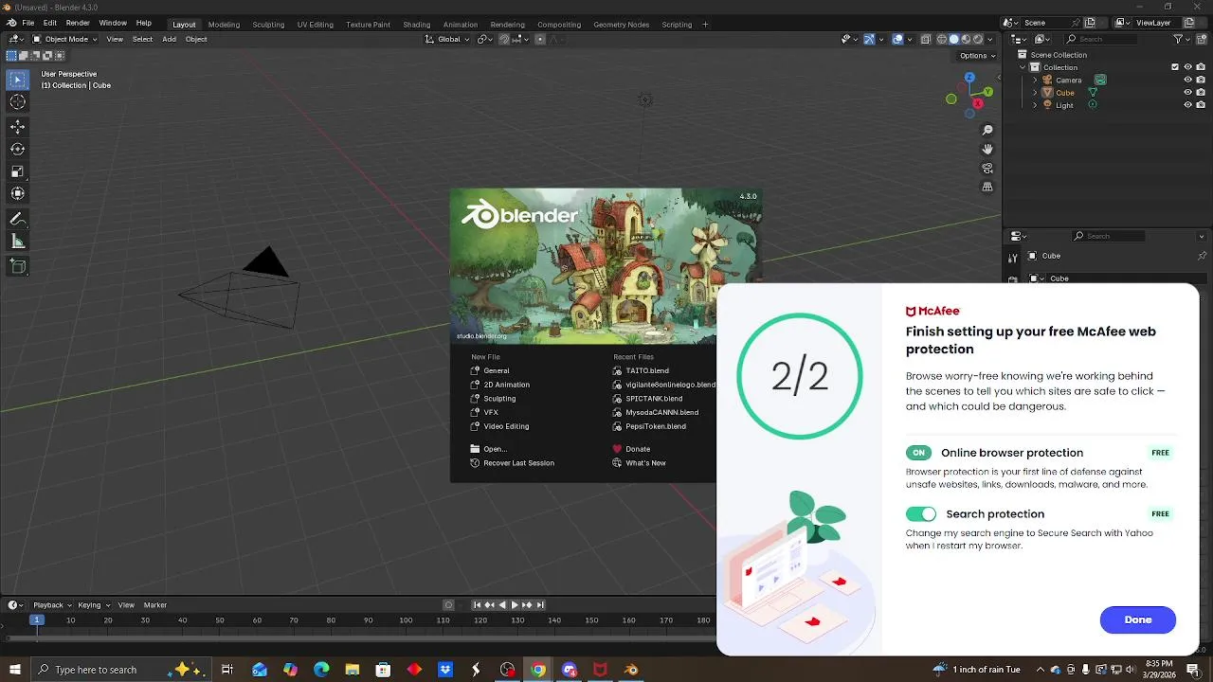Viewport: 1213px width, 682px height.
Task: Open outliner filter funnel icon
Action: tap(1178, 39)
